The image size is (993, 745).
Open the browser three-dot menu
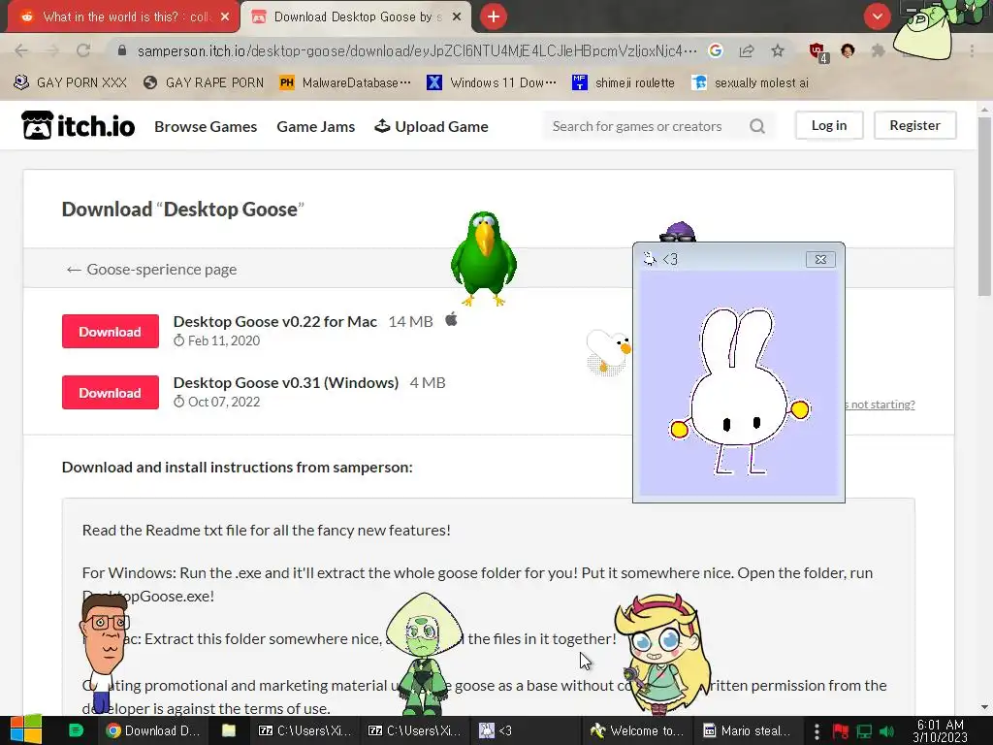pos(972,50)
